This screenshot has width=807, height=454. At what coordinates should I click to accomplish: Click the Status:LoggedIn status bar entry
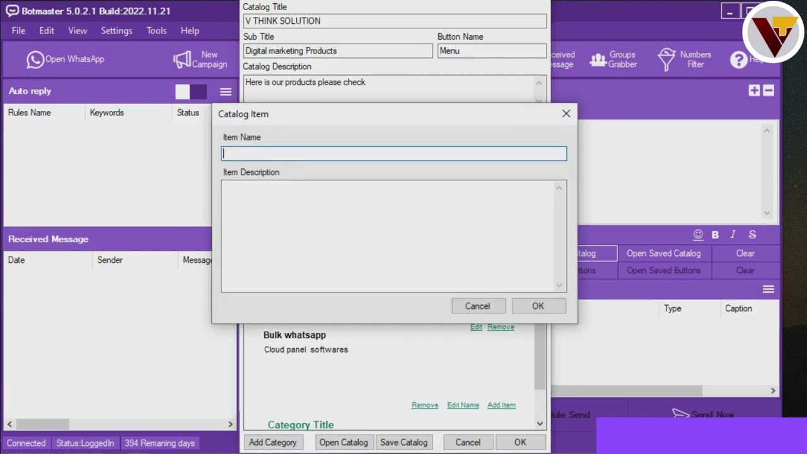coord(85,443)
